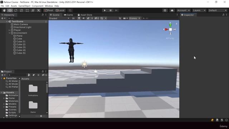Search by type in Project

[29, 75]
